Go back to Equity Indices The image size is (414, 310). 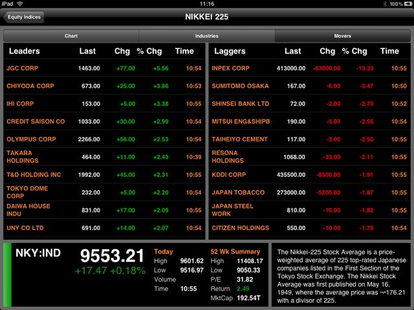pyautogui.click(x=24, y=17)
